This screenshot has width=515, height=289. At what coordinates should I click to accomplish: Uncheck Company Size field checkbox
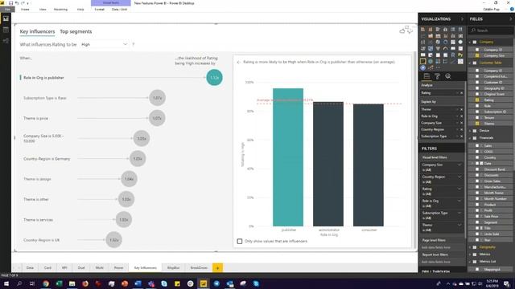[477, 55]
